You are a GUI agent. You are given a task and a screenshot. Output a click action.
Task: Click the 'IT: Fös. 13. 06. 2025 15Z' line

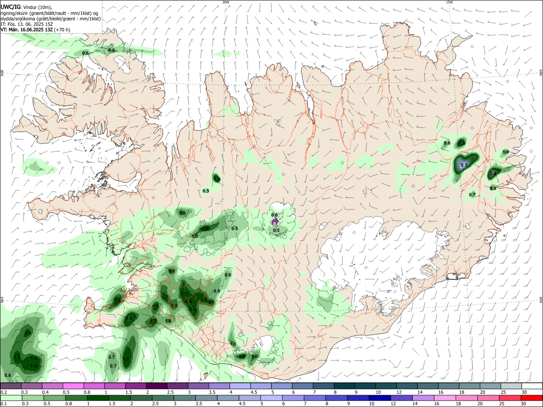pyautogui.click(x=27, y=24)
